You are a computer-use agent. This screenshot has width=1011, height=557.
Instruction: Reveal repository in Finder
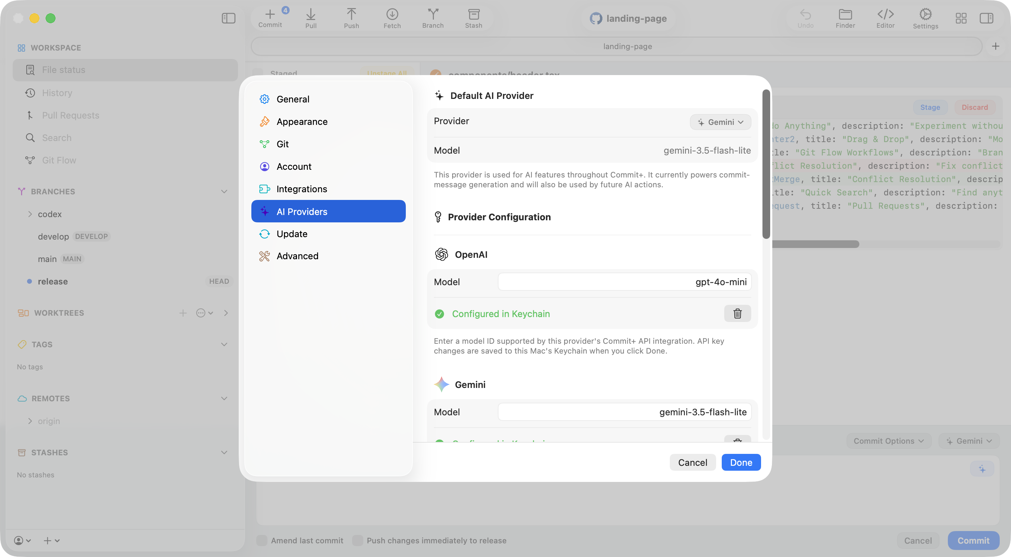tap(845, 18)
